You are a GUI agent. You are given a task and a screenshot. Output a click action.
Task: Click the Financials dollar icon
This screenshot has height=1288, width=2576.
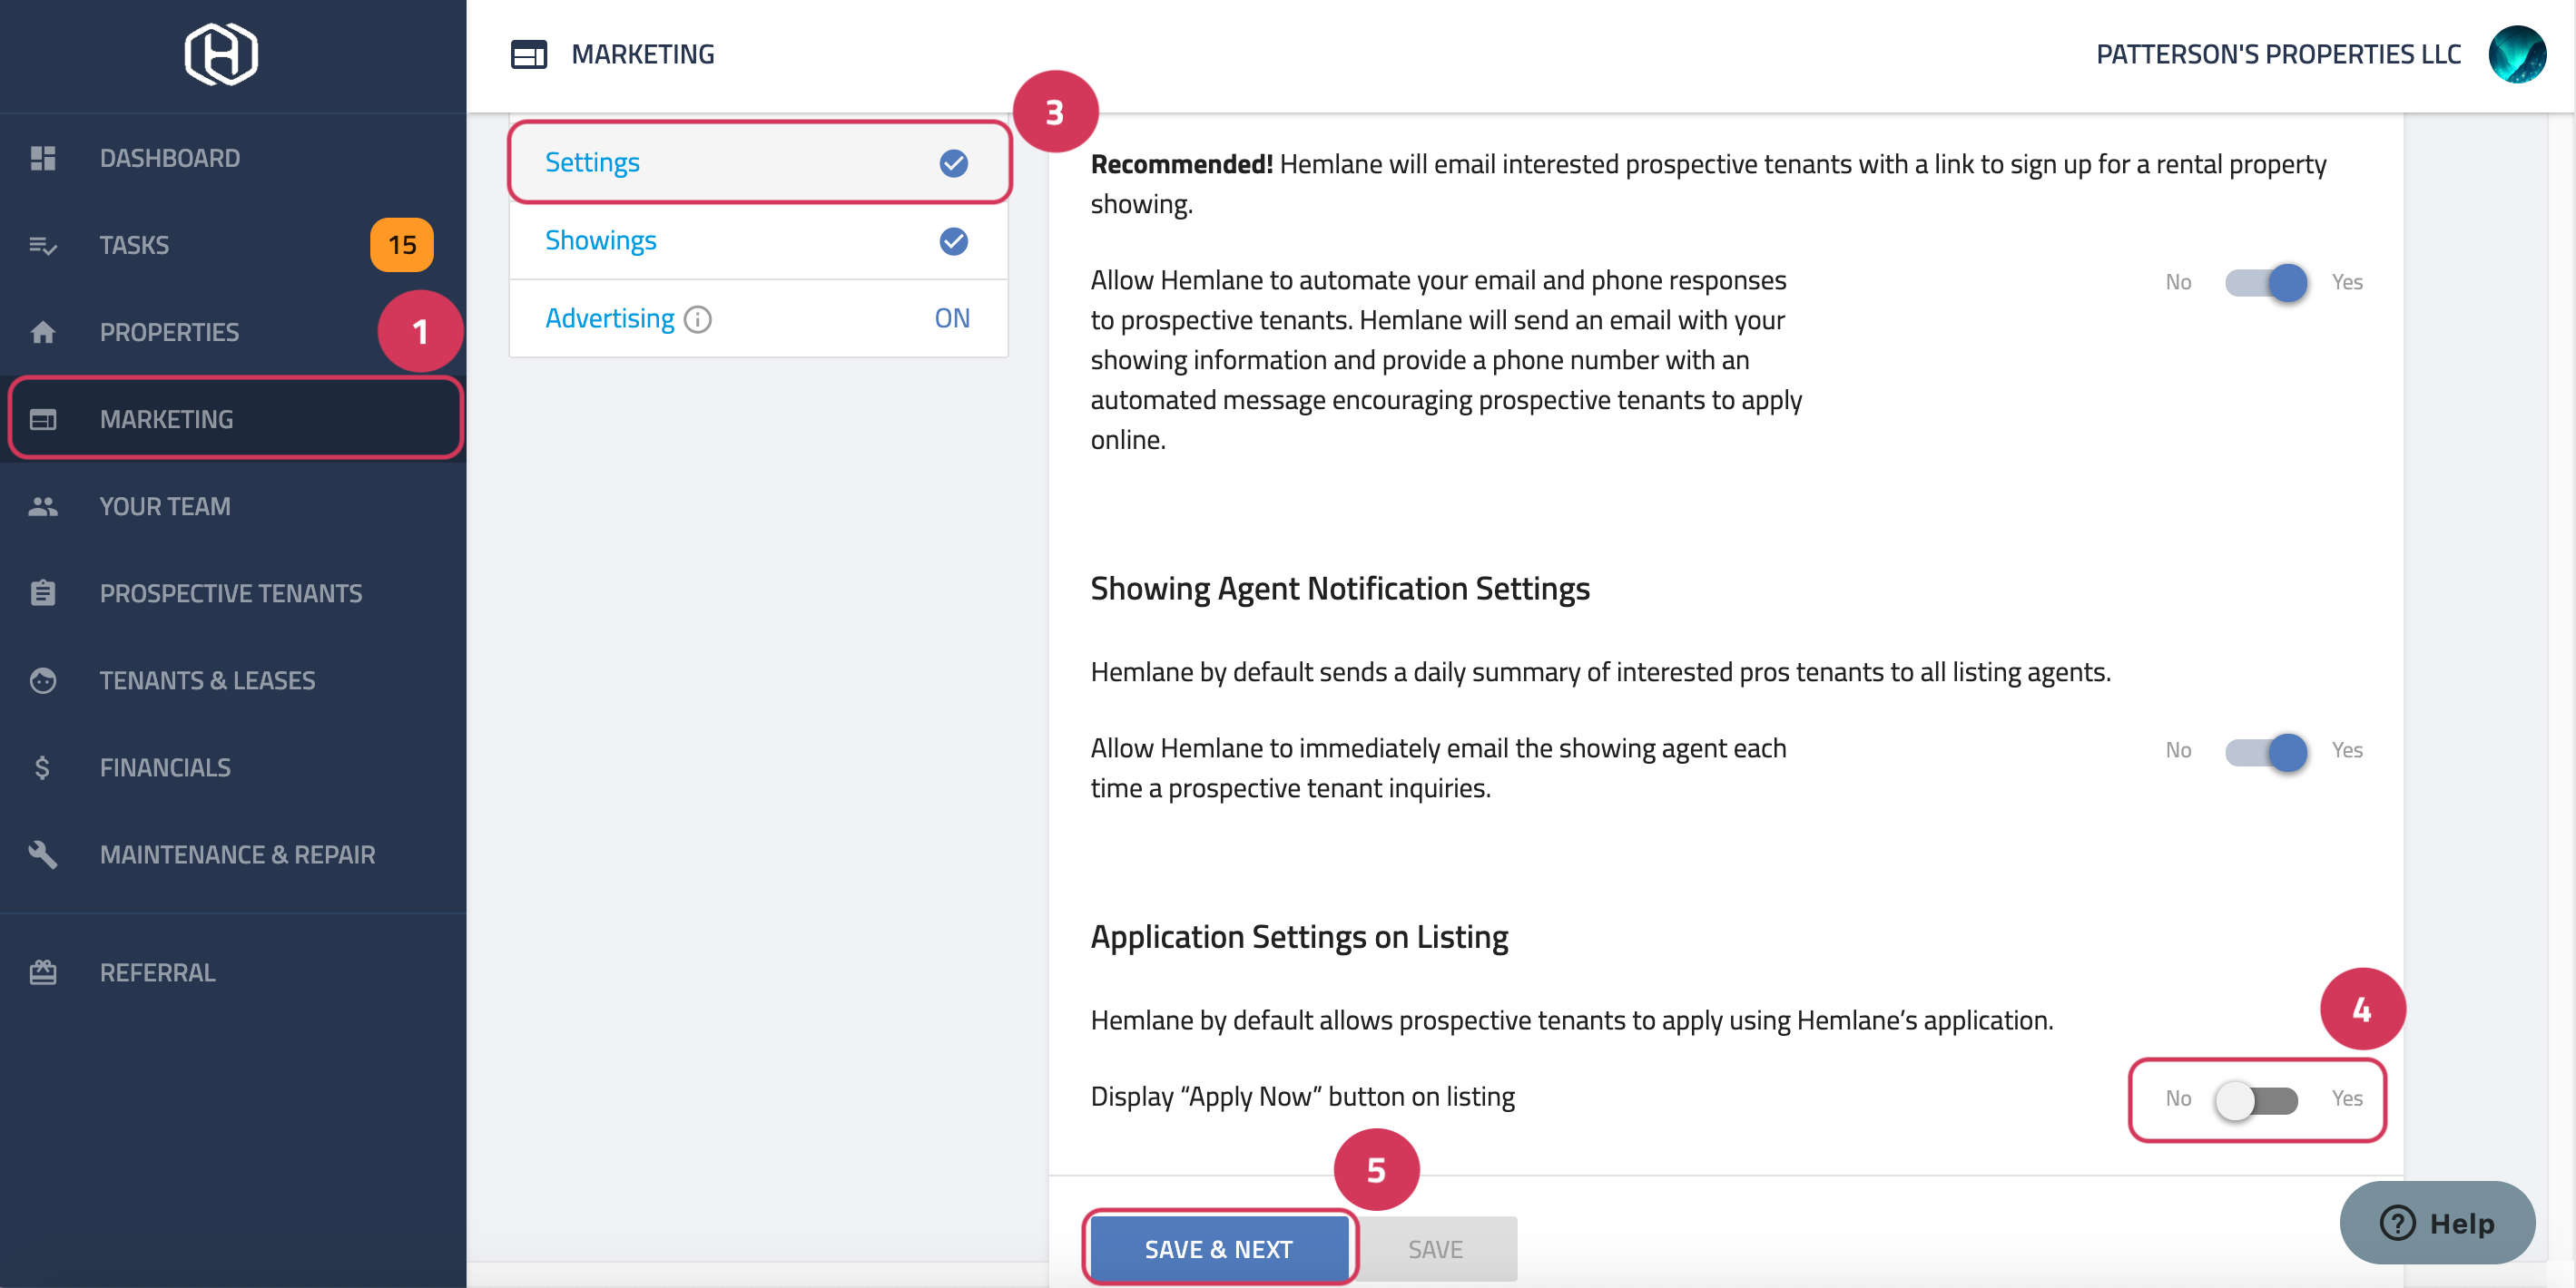[42, 767]
